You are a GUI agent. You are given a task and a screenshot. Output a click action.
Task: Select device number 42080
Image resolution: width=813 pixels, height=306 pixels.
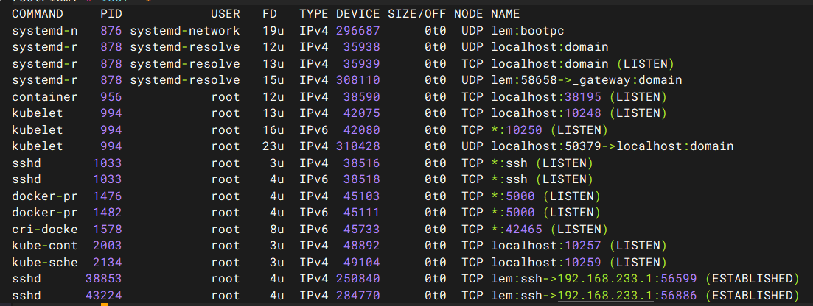pyautogui.click(x=361, y=130)
